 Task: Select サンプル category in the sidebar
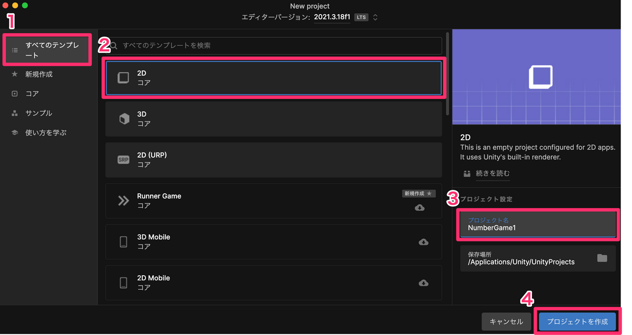click(x=39, y=113)
